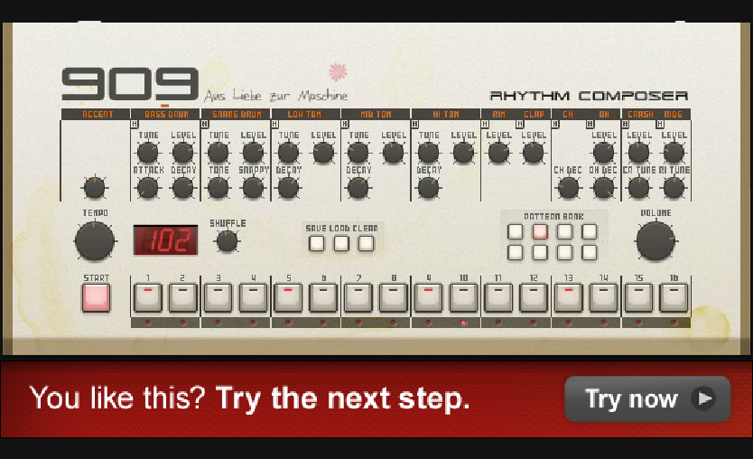
Task: Click the Tempo knob
Action: (x=95, y=241)
